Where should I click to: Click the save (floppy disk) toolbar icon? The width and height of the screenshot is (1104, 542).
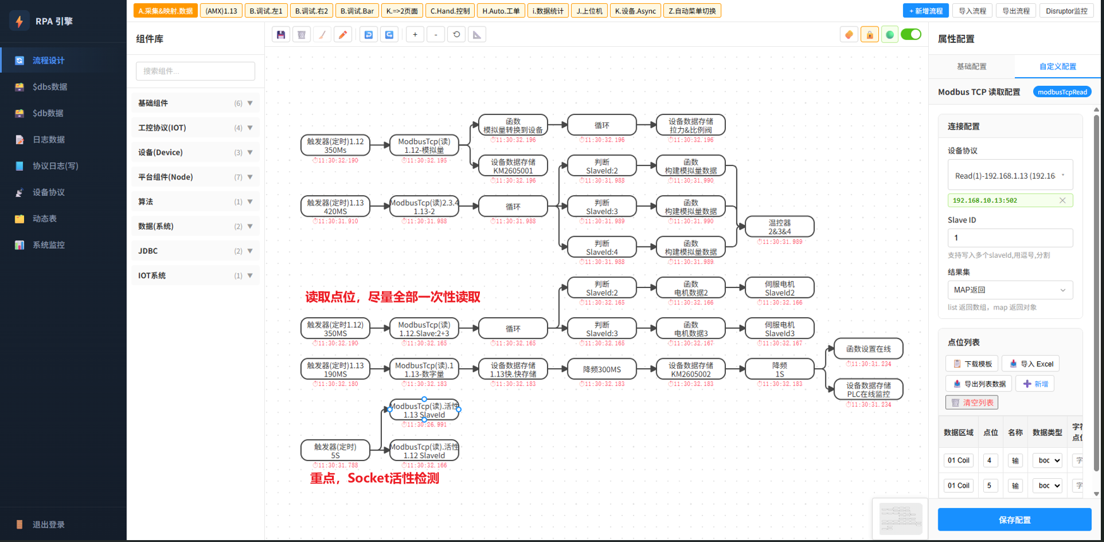click(281, 35)
